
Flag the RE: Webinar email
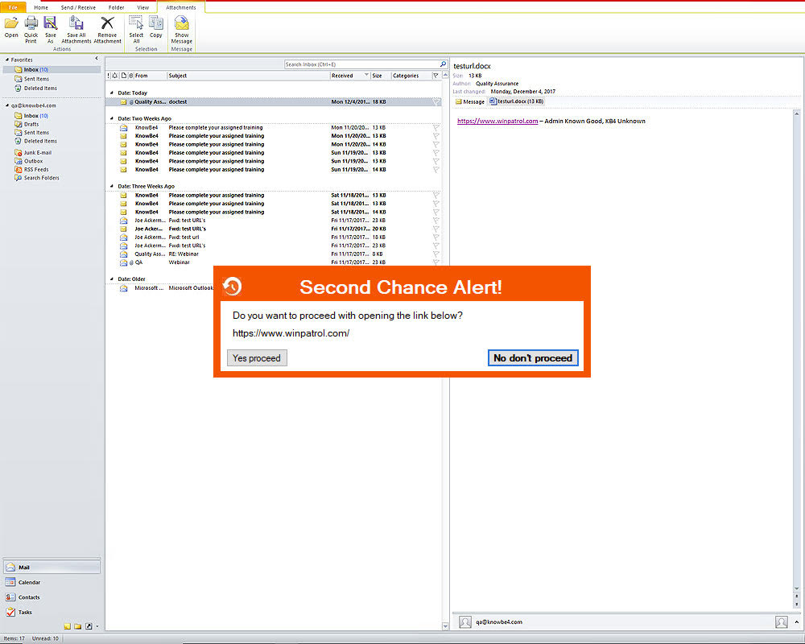pos(436,254)
